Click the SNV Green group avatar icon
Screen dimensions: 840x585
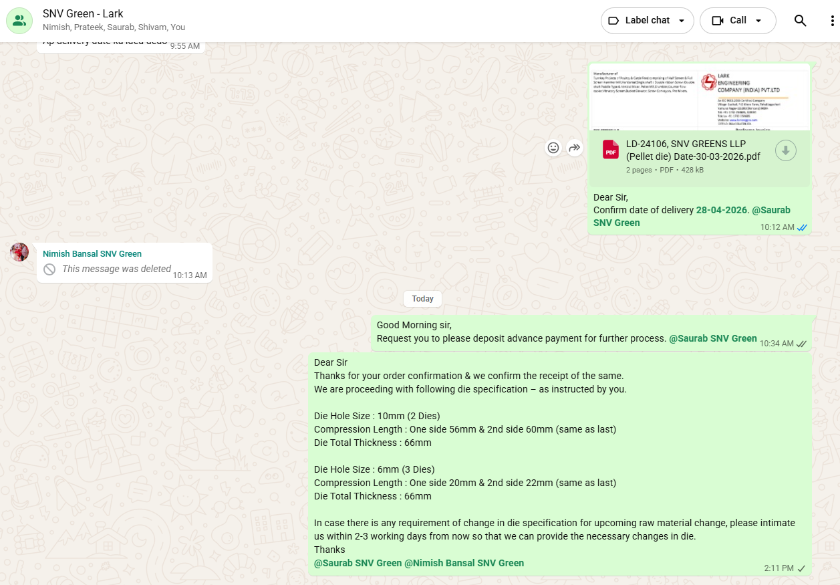click(x=19, y=21)
